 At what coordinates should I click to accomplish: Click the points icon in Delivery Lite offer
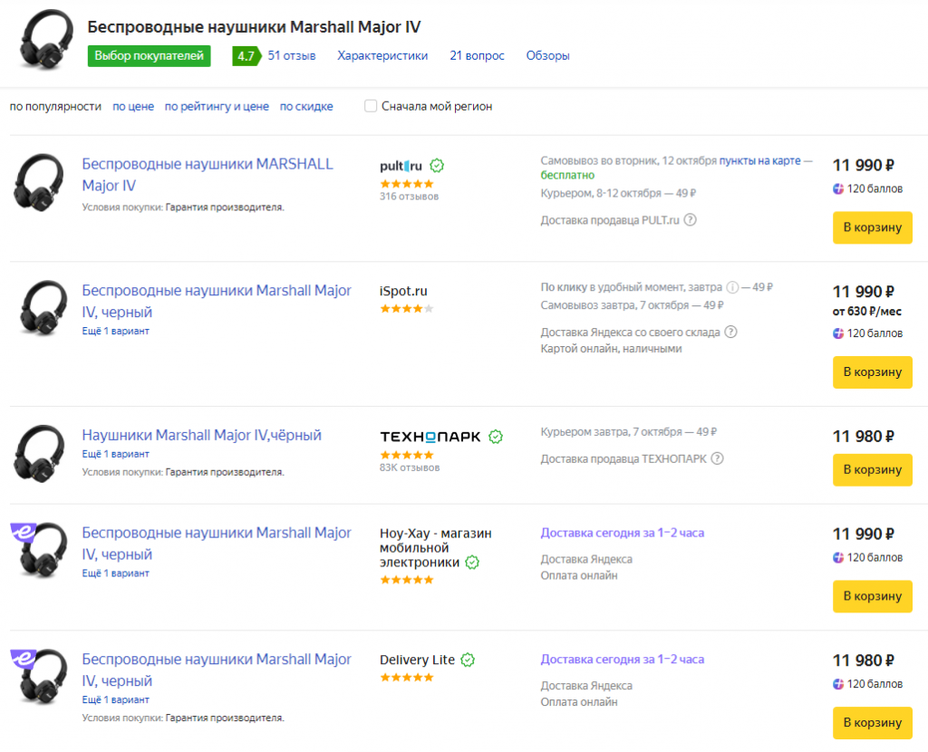tap(838, 684)
